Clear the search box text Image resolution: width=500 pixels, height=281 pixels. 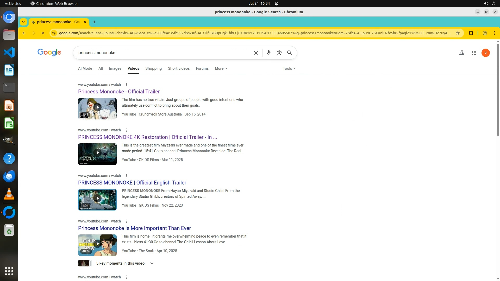(256, 53)
